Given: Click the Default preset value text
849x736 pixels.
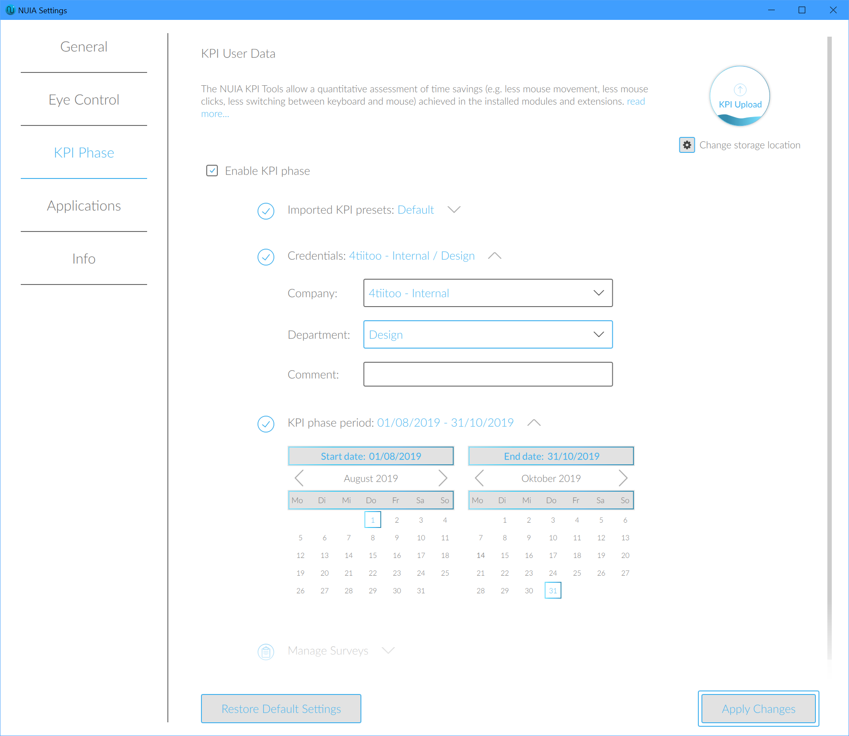Looking at the screenshot, I should [x=416, y=209].
